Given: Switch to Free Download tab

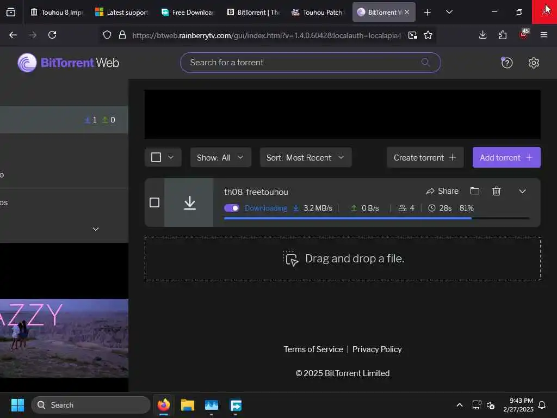Looking at the screenshot, I should point(188,13).
